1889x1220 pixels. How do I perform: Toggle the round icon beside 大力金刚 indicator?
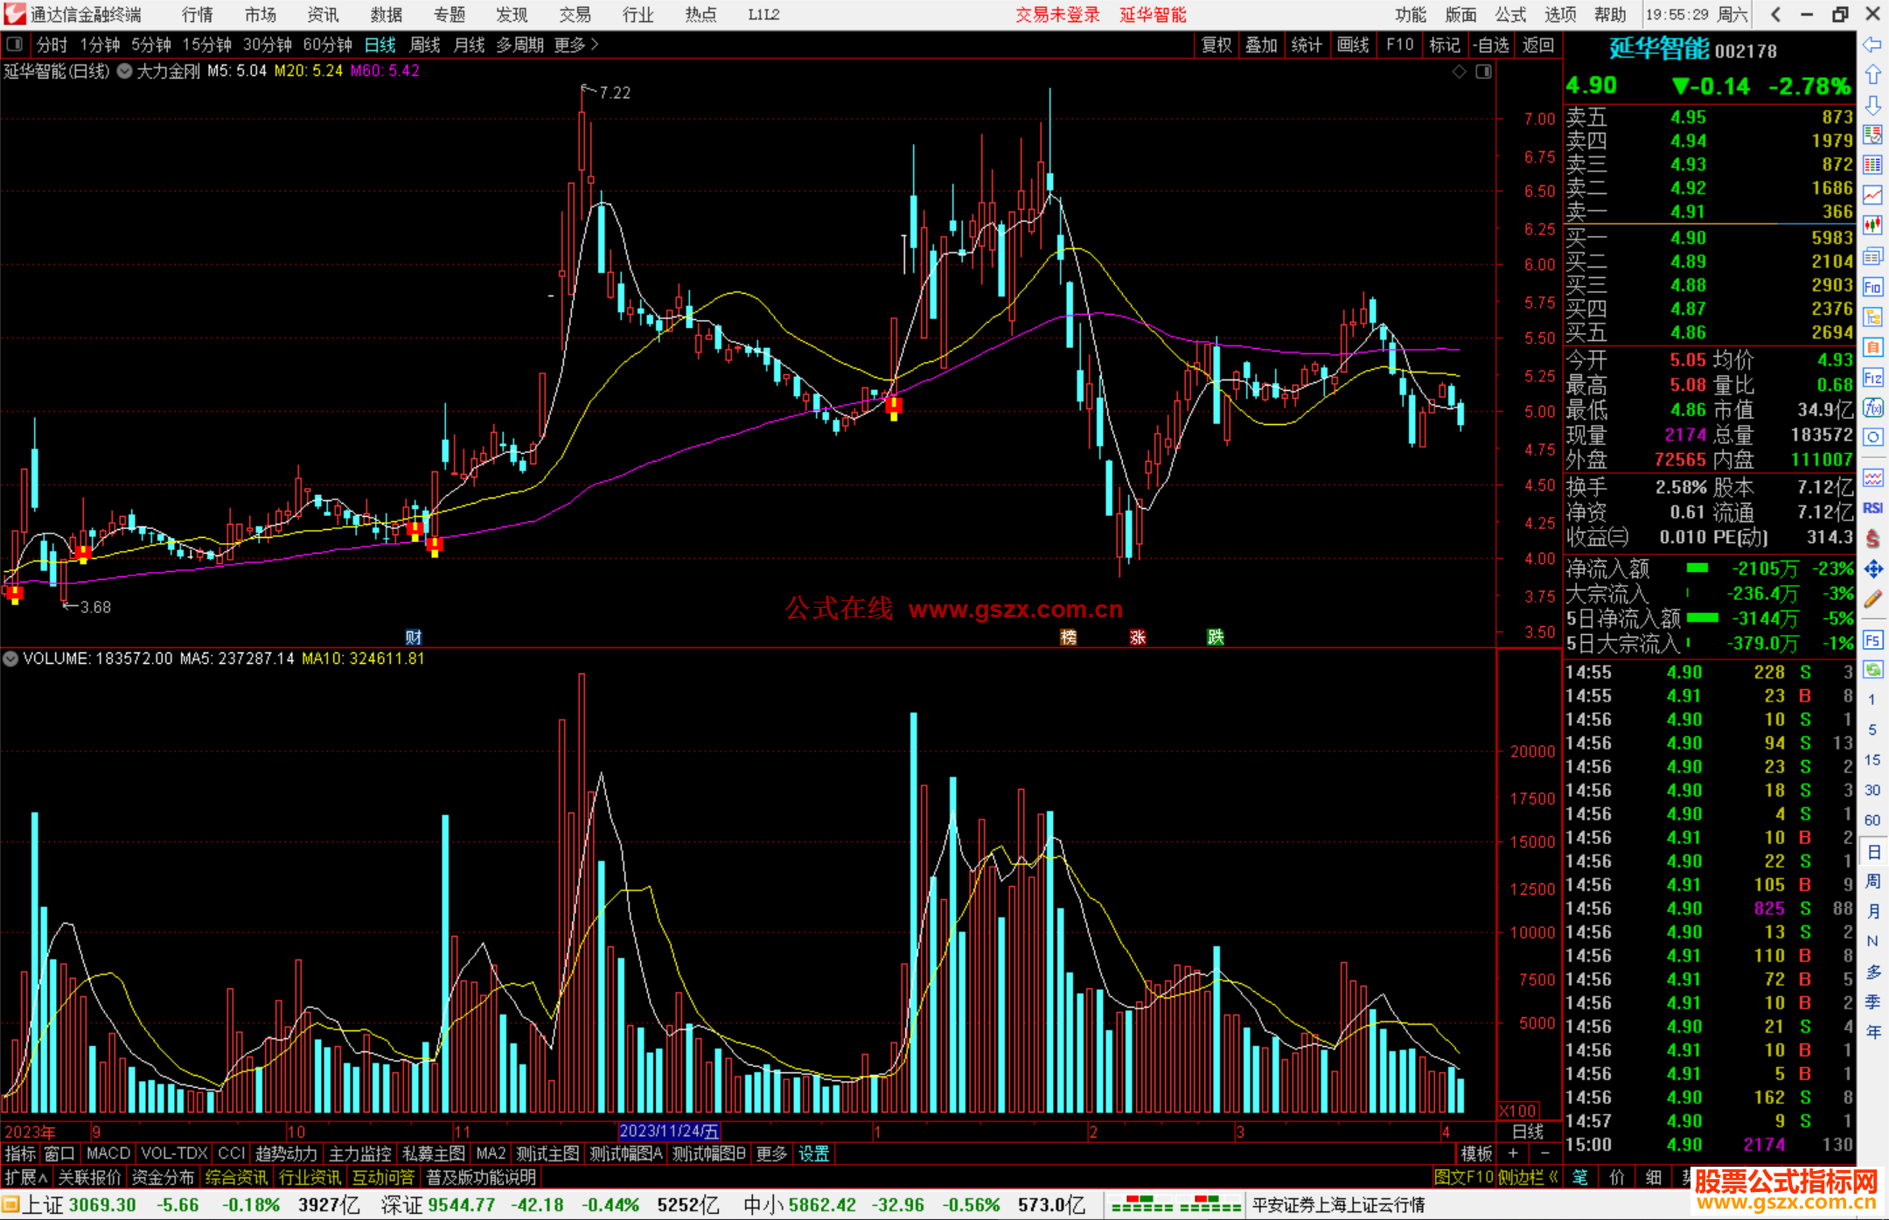coord(125,72)
